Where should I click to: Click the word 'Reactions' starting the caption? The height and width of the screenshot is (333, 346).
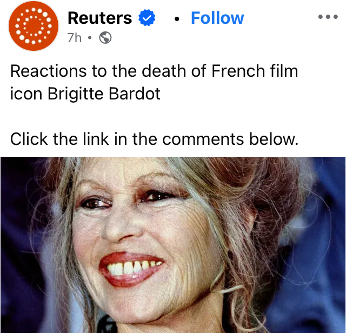click(48, 71)
